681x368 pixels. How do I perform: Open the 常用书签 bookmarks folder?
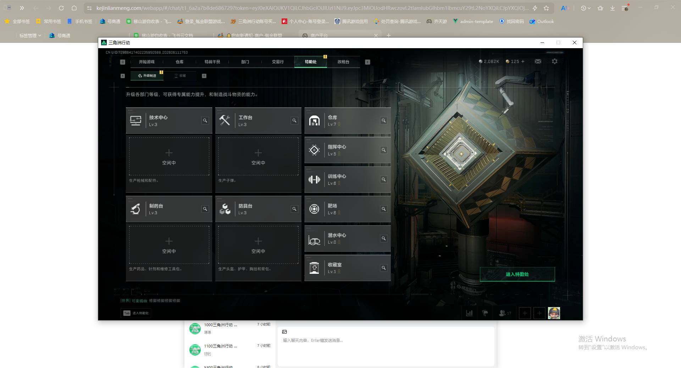pyautogui.click(x=48, y=21)
